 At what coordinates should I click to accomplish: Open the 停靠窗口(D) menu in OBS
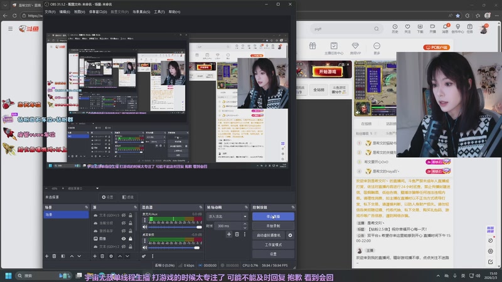click(x=98, y=12)
